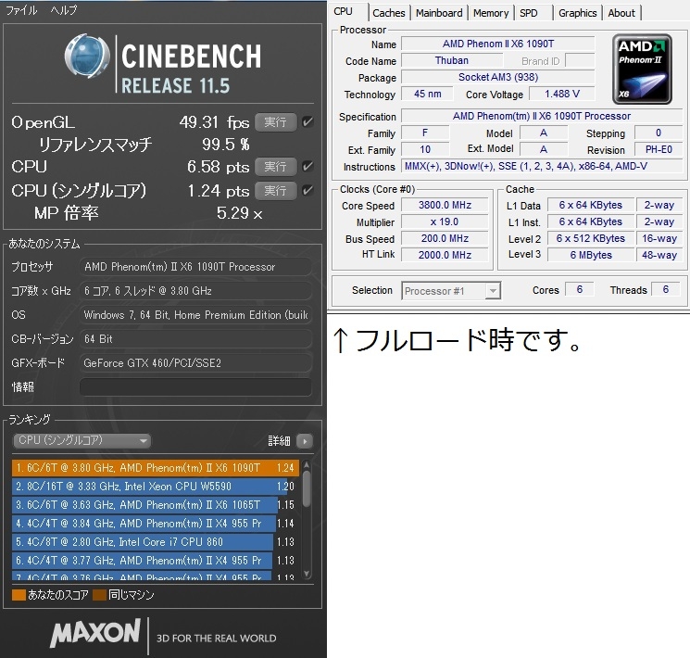Run the CPU test with its 実行 button
Viewport: 690px width, 658px height.
275,167
